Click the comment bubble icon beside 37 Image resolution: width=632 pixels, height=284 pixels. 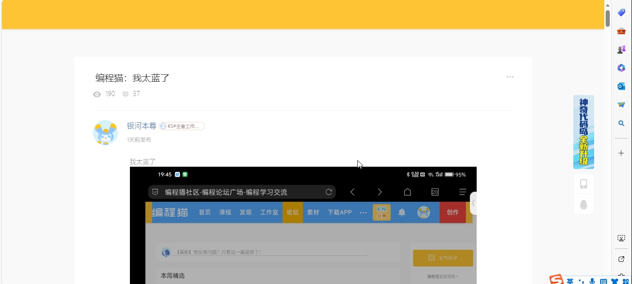click(x=125, y=94)
